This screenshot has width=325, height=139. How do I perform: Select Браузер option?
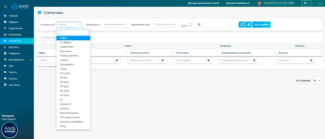[73, 109]
